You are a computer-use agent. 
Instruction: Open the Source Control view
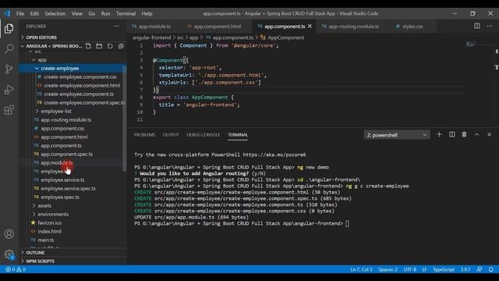pyautogui.click(x=9, y=69)
